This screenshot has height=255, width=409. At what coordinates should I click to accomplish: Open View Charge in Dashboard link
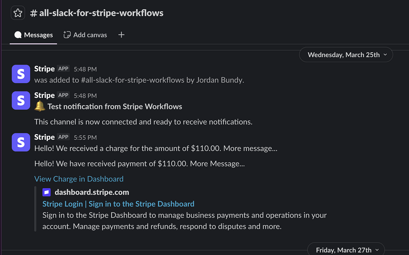tap(79, 179)
